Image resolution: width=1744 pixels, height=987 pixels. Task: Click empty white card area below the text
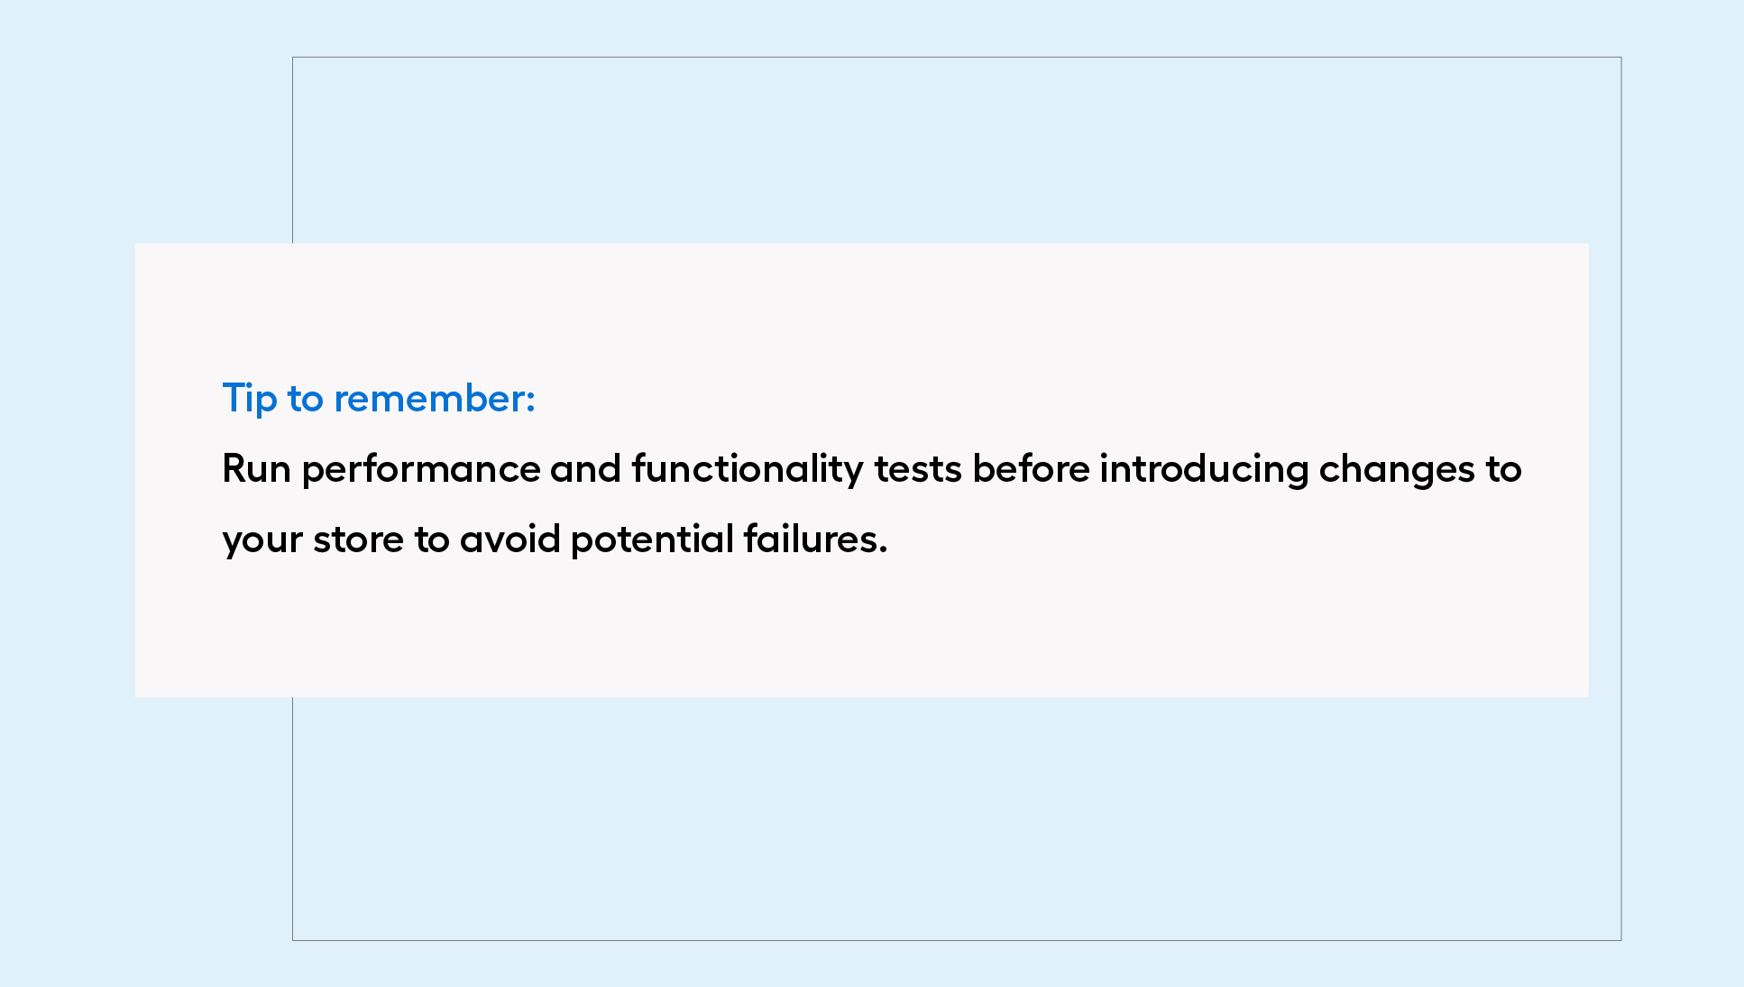[x=861, y=632]
